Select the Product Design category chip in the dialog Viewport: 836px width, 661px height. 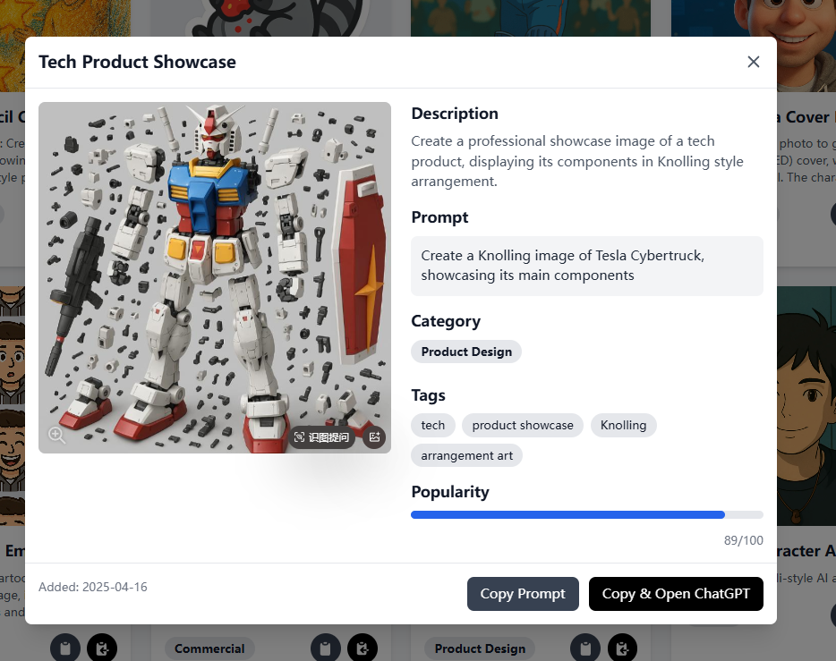point(466,352)
